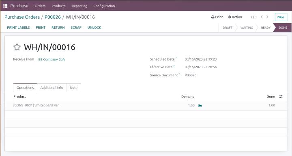Viewport: 292px width, 156px height.
Task: Switch to the Additional Info tab
Action: point(52,88)
